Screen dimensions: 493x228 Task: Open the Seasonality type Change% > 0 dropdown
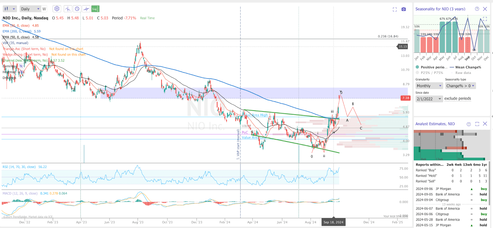(x=461, y=86)
